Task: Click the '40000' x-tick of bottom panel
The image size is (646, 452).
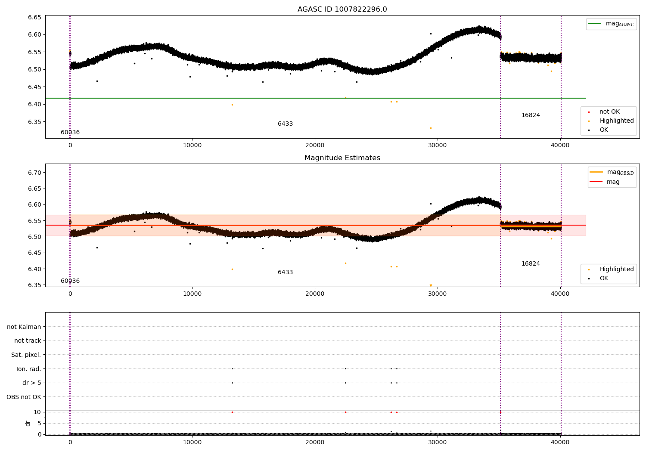Action: click(x=560, y=442)
